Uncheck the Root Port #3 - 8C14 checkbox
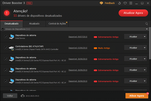Image resolution: width=151 pixels, height=101 pixels. pos(6,81)
